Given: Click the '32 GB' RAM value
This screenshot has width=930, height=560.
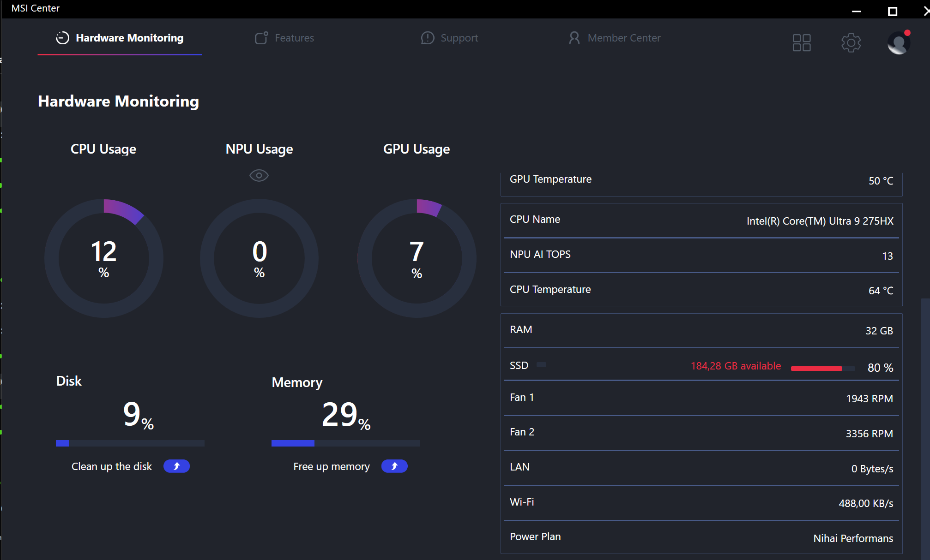Looking at the screenshot, I should click(879, 331).
